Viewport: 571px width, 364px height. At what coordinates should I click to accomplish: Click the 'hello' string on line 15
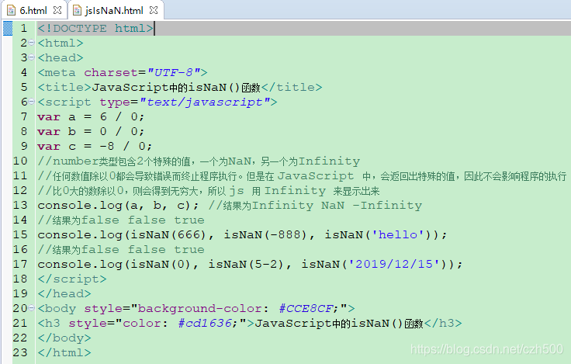(x=397, y=234)
